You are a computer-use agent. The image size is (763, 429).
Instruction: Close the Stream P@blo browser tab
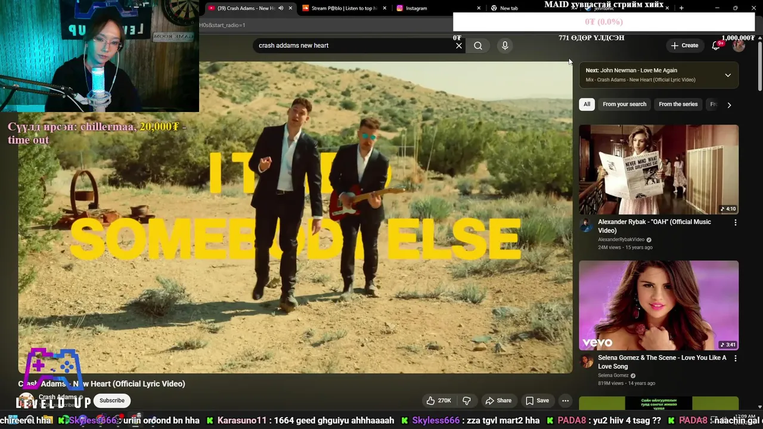[x=384, y=8]
